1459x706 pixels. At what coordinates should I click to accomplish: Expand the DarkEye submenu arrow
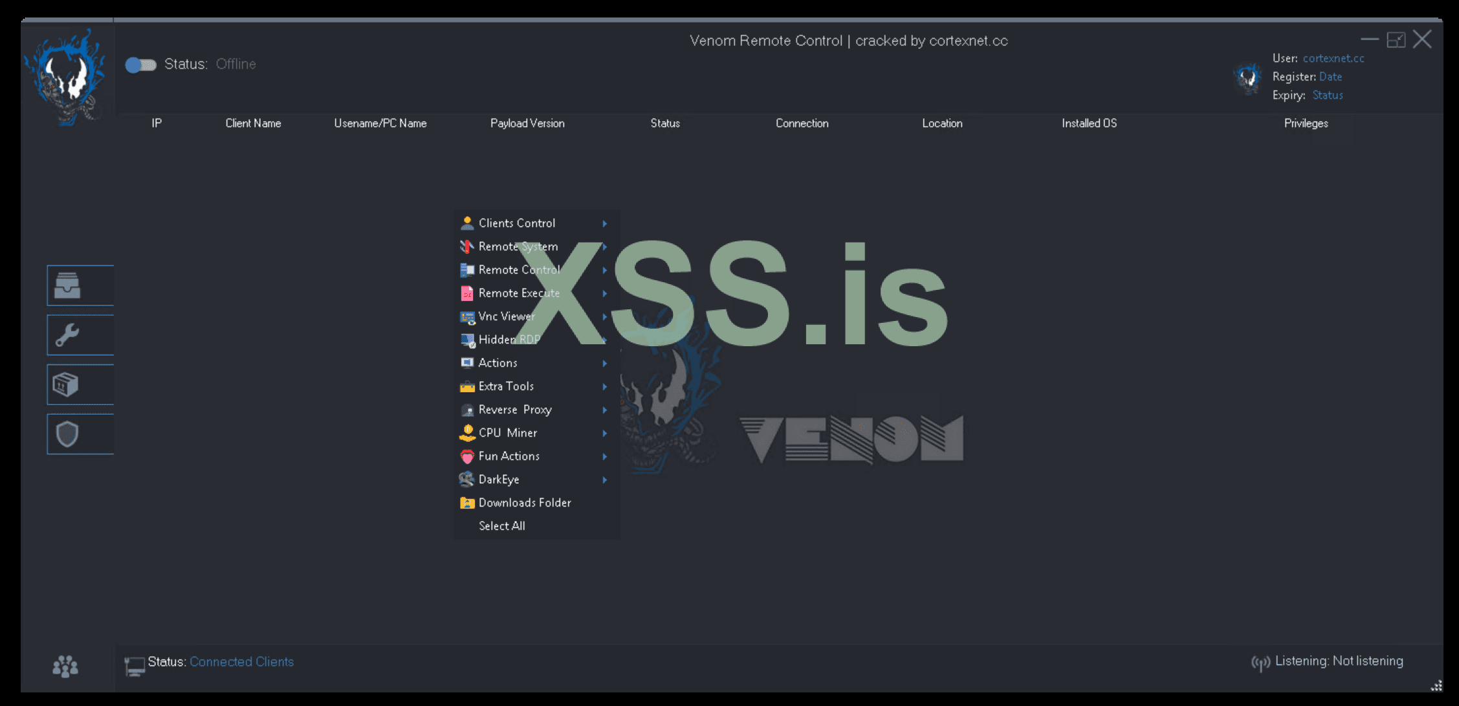(x=605, y=480)
